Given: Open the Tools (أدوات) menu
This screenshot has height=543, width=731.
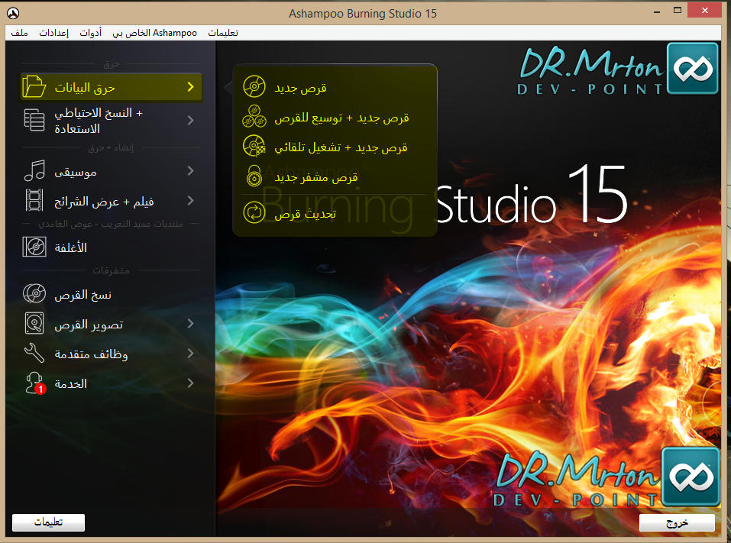Looking at the screenshot, I should (90, 33).
